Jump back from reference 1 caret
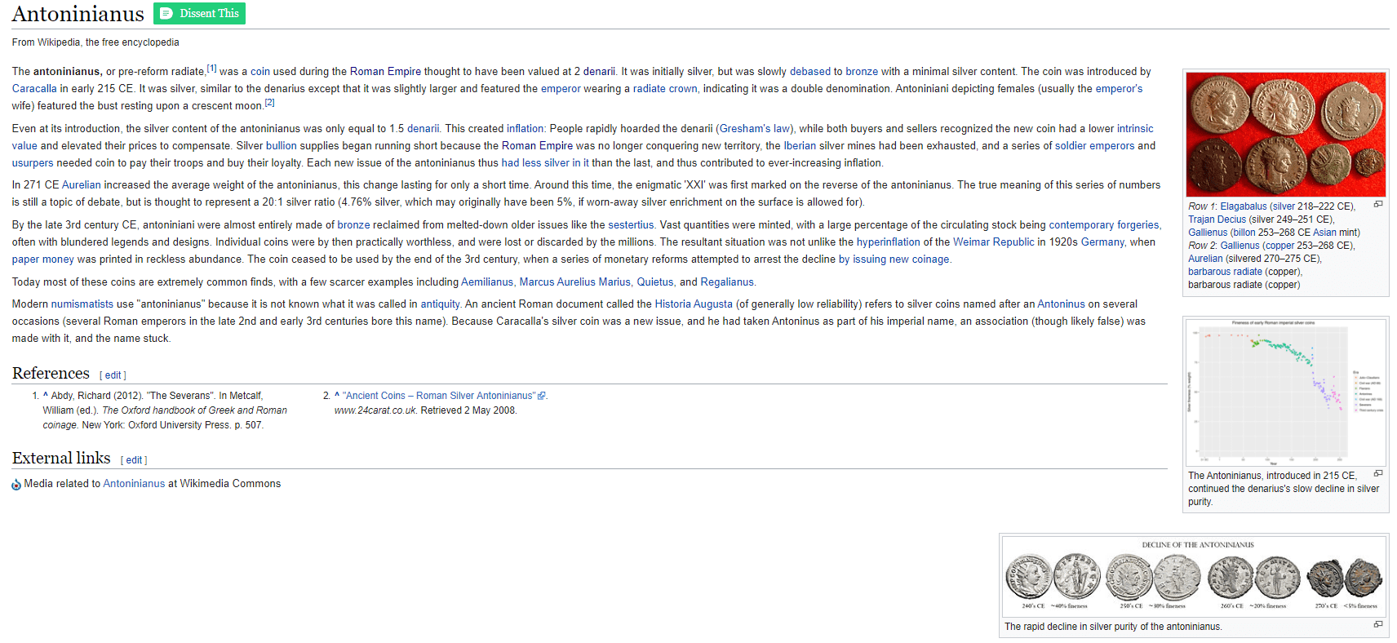The width and height of the screenshot is (1397, 643). click(46, 395)
